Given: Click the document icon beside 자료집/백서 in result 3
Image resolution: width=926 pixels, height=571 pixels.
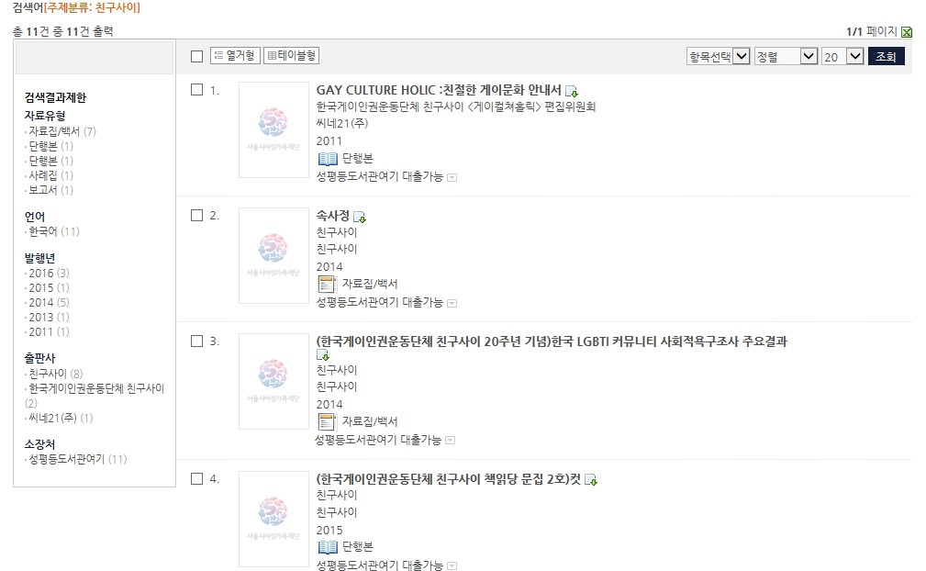Looking at the screenshot, I should 327,421.
